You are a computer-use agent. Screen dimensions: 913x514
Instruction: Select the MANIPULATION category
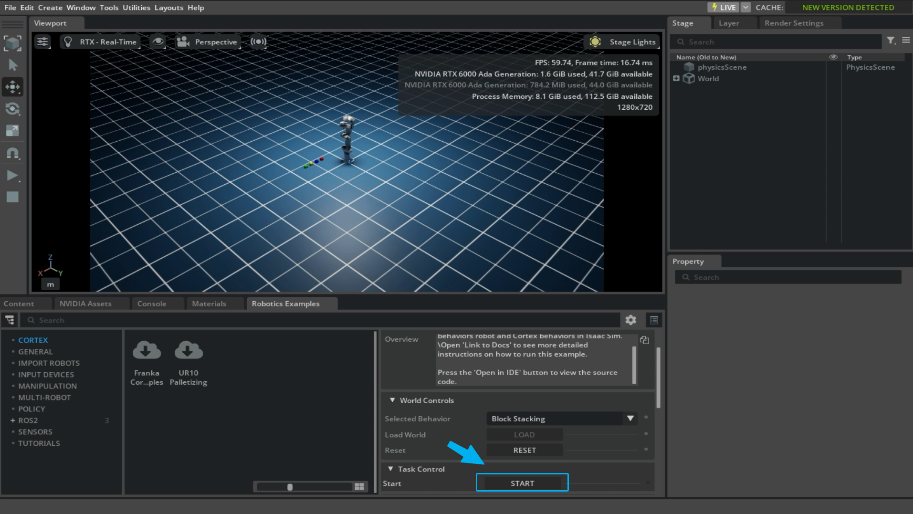pyautogui.click(x=47, y=386)
